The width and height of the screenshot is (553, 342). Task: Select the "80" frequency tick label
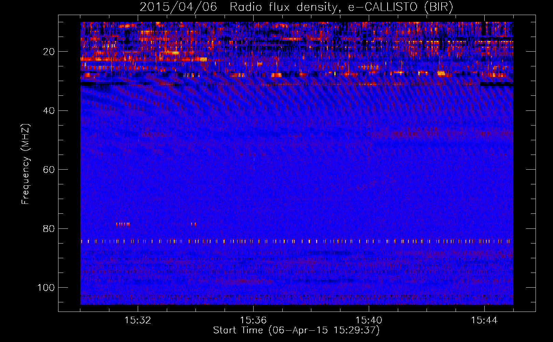(x=49, y=228)
